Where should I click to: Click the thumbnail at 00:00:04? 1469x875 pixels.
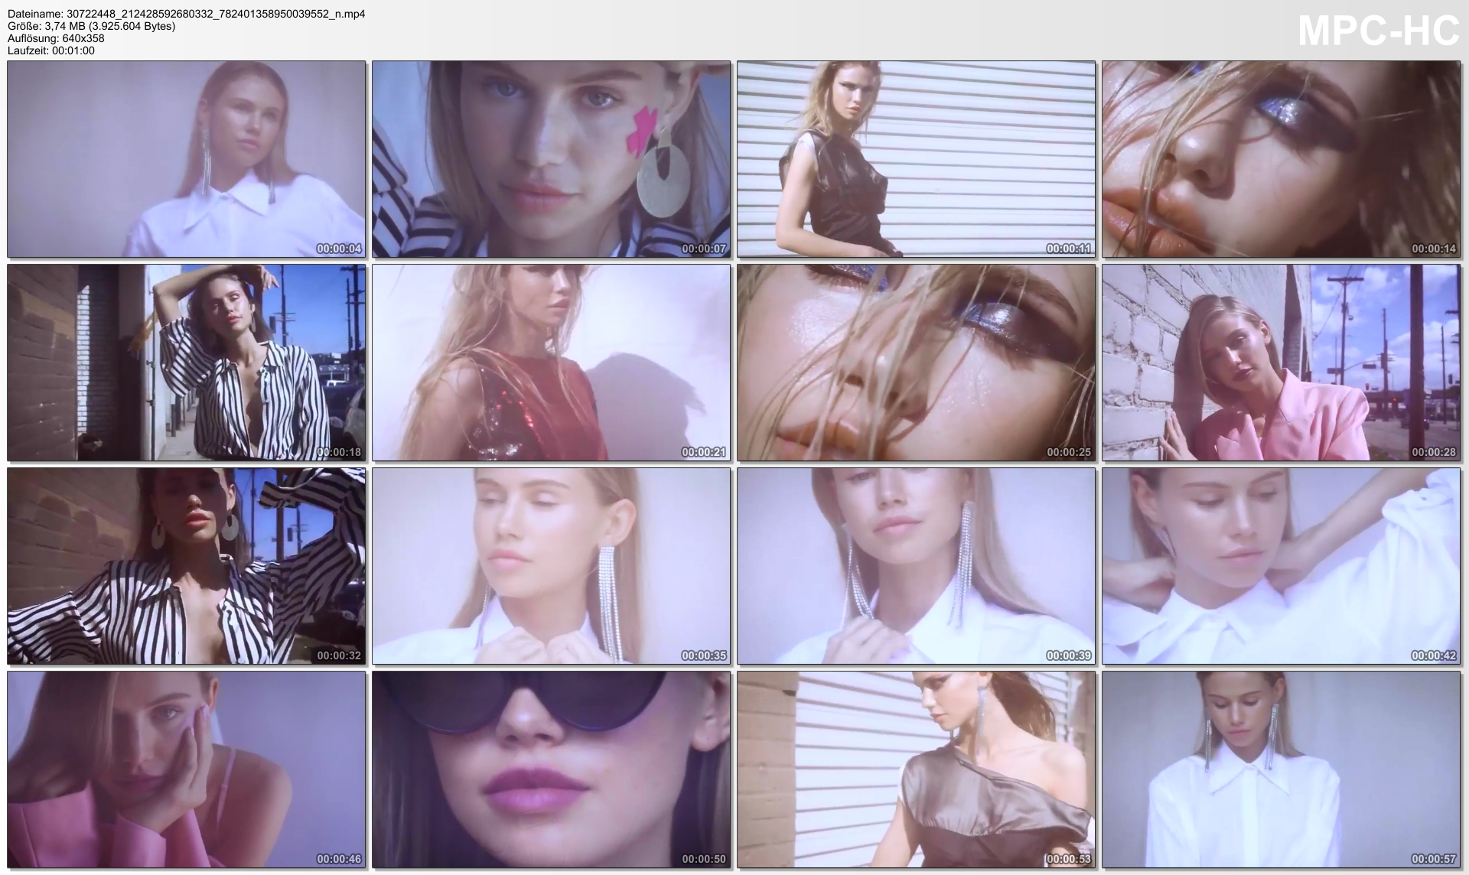(x=186, y=159)
